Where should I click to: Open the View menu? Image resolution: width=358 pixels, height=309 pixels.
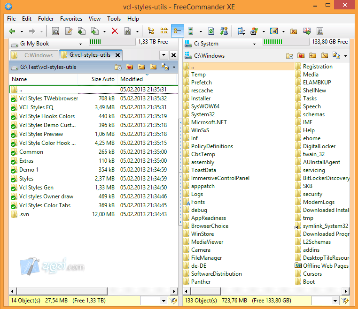click(x=94, y=19)
